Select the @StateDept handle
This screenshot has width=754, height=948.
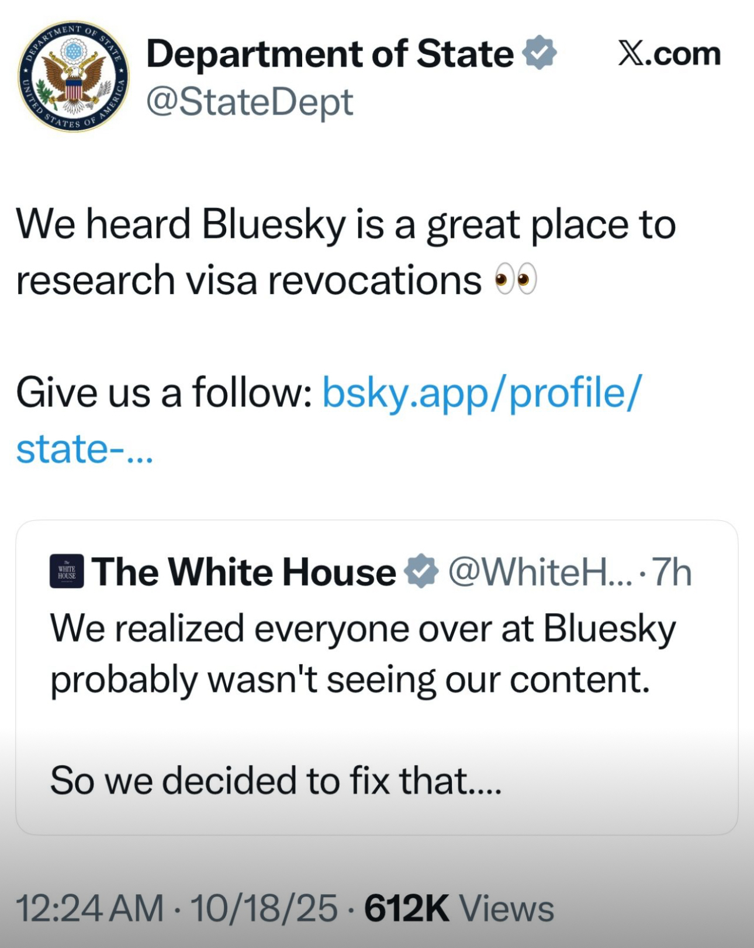pos(250,102)
